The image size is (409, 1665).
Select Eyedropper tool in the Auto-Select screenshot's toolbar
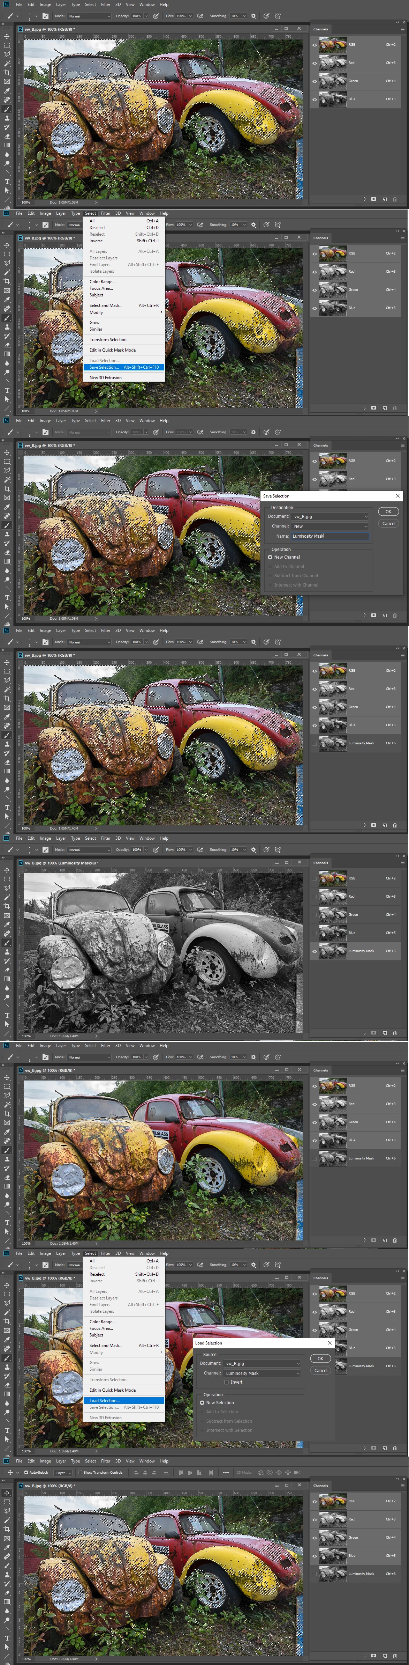(x=7, y=1548)
